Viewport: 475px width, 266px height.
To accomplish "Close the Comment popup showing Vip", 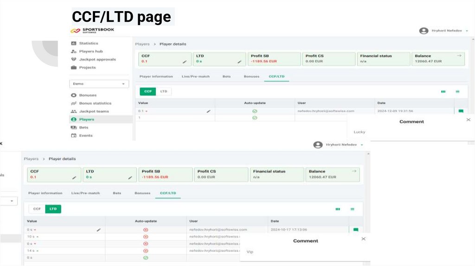I will tap(364, 239).
